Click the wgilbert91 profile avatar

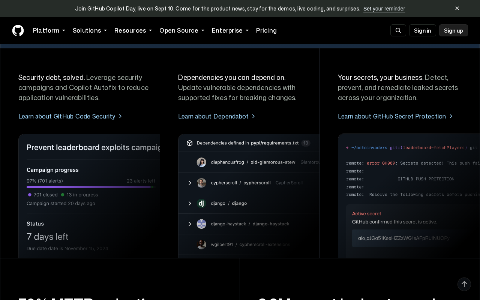coord(201,244)
